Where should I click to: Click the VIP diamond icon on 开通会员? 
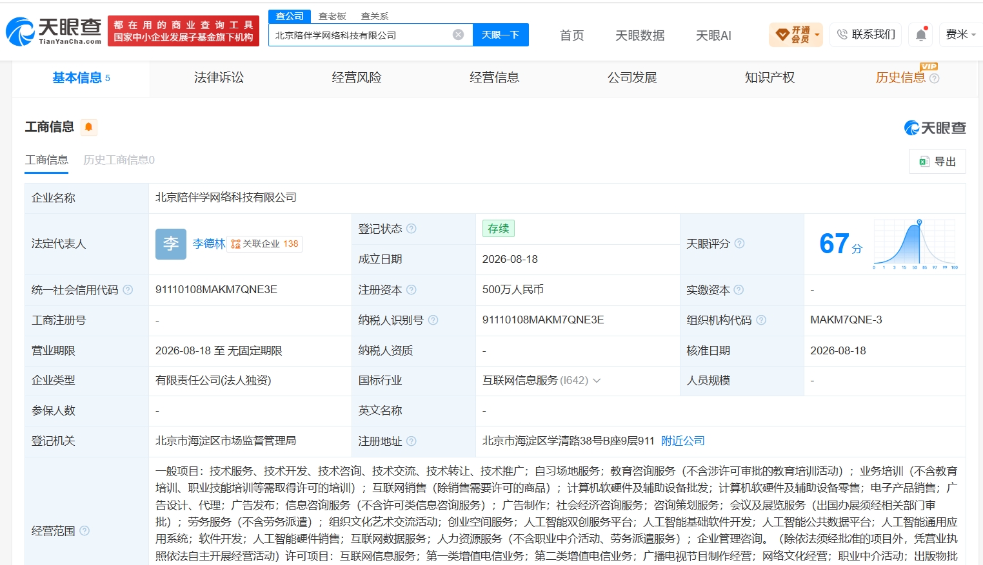[x=782, y=35]
